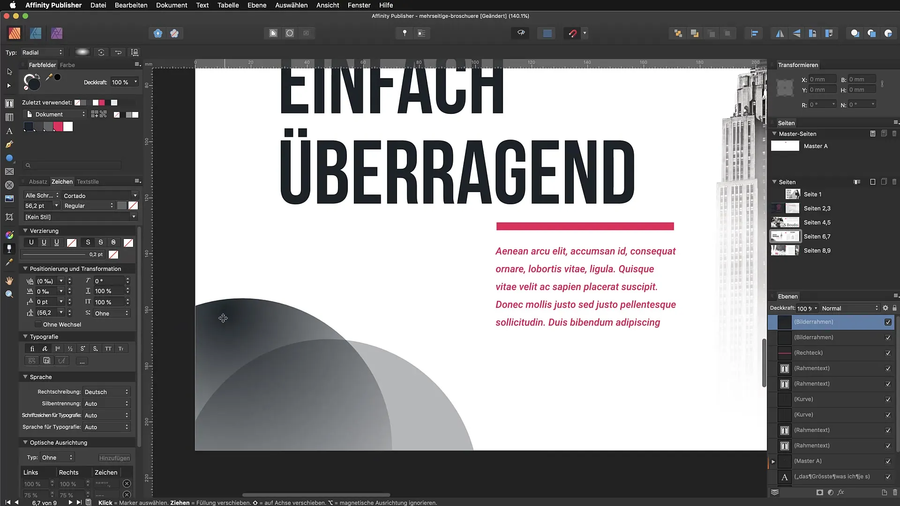Image resolution: width=900 pixels, height=506 pixels.
Task: Click reverse gradient icon in context toolbar
Action: pos(118,52)
